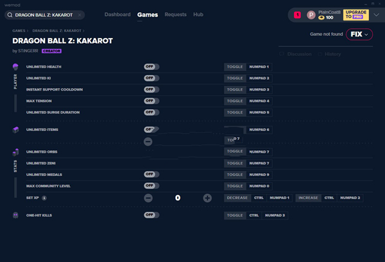Switch to the Dashboard tab
385x262 pixels.
[117, 14]
